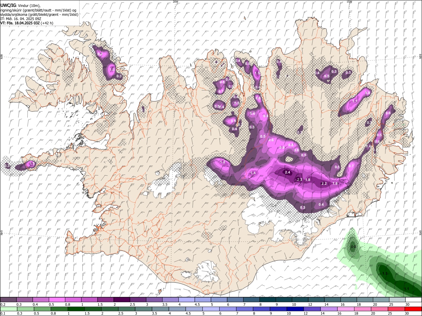
Task: Select the 1.8 snowfall label
Action: coord(308,180)
